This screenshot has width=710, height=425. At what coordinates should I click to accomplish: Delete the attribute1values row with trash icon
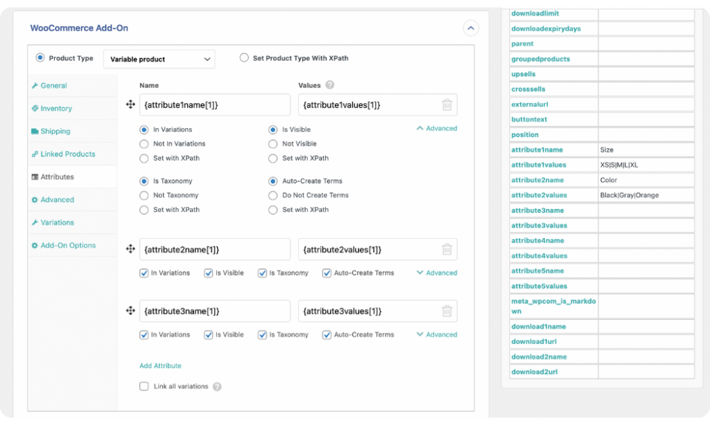447,105
